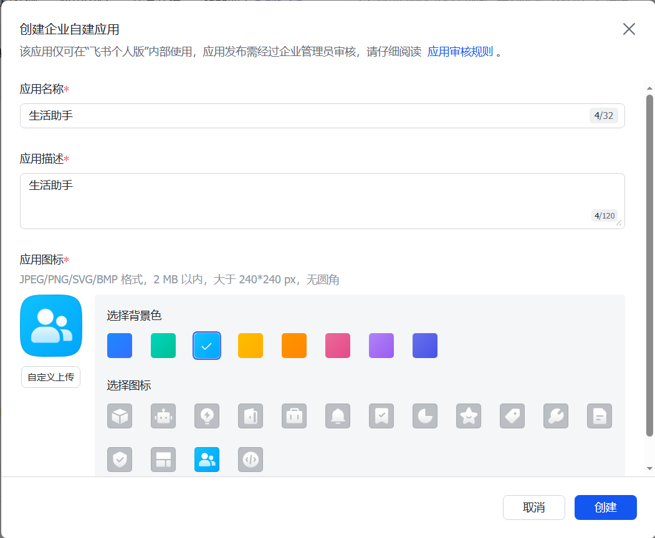
Task: Click the 自定义上传 button
Action: point(50,377)
